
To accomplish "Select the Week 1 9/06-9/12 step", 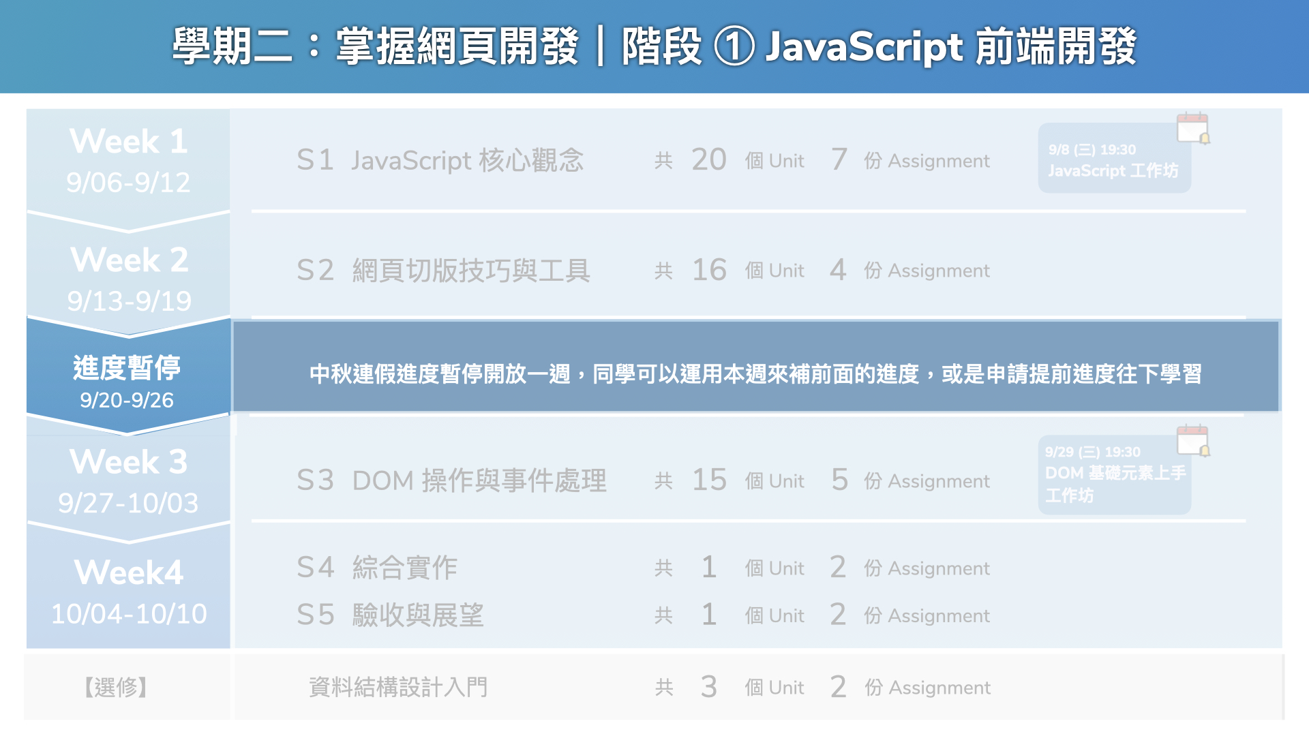I will click(x=128, y=162).
